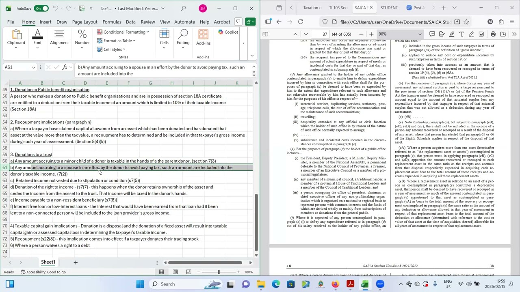Switch to the Draw ribbon tab
Image resolution: width=520 pixels, height=292 pixels.
[x=62, y=22]
